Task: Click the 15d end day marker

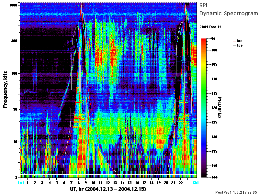Action: click(195, 183)
